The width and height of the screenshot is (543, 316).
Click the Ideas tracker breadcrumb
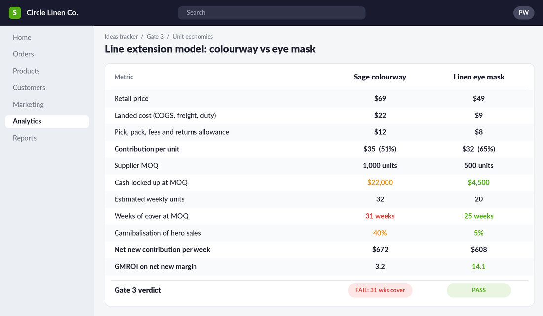click(121, 37)
